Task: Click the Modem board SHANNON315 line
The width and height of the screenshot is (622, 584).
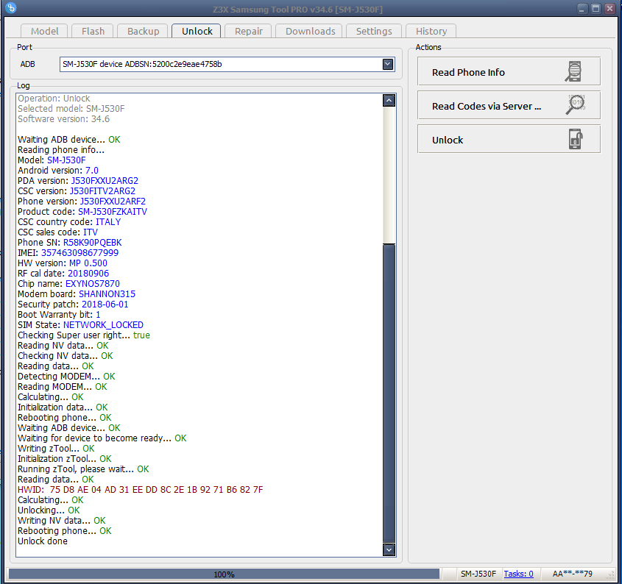Action: click(x=77, y=293)
